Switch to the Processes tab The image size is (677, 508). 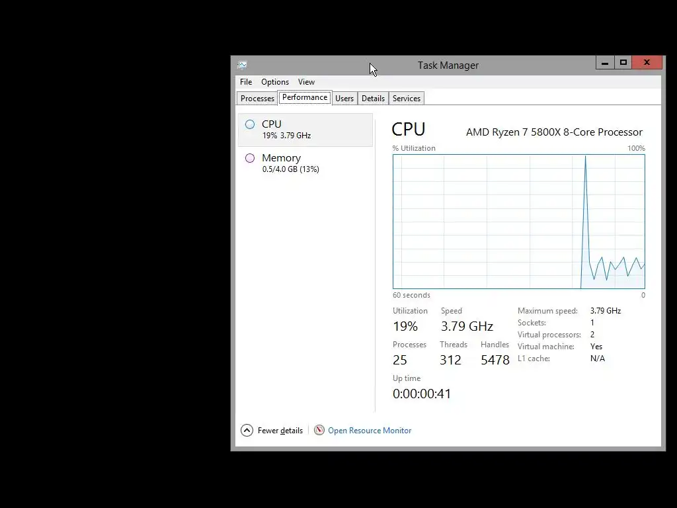point(257,99)
